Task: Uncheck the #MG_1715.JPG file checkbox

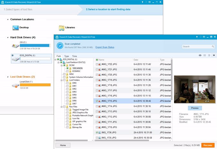Action: click(x=97, y=101)
